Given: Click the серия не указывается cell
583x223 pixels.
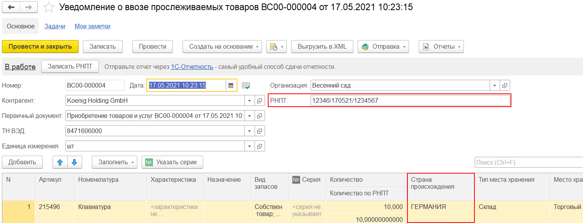Looking at the screenshot, I should (x=307, y=211).
